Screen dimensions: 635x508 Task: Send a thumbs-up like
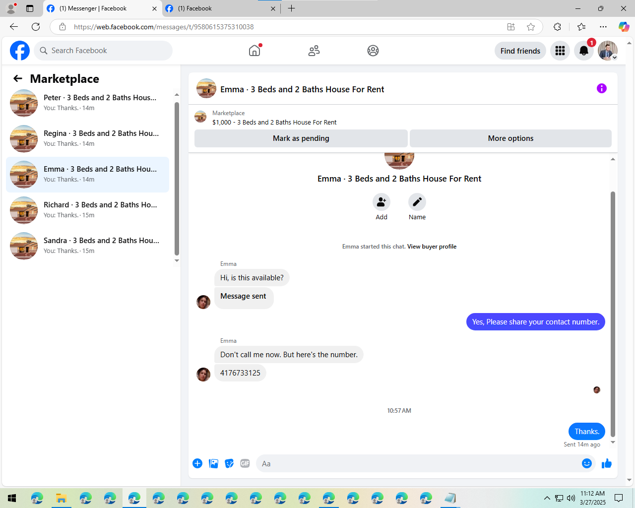tap(607, 463)
